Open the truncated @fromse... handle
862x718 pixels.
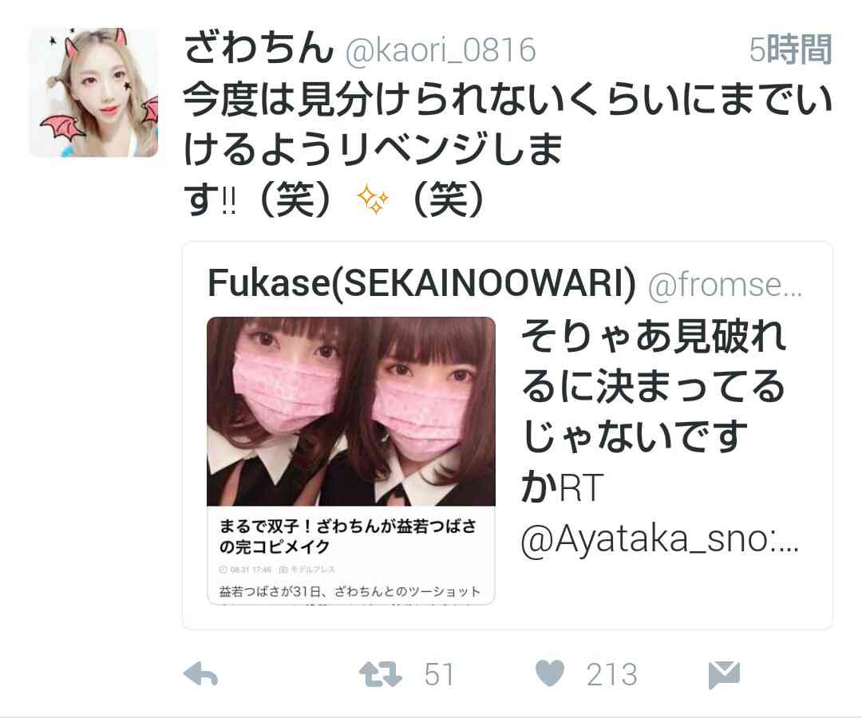click(725, 285)
